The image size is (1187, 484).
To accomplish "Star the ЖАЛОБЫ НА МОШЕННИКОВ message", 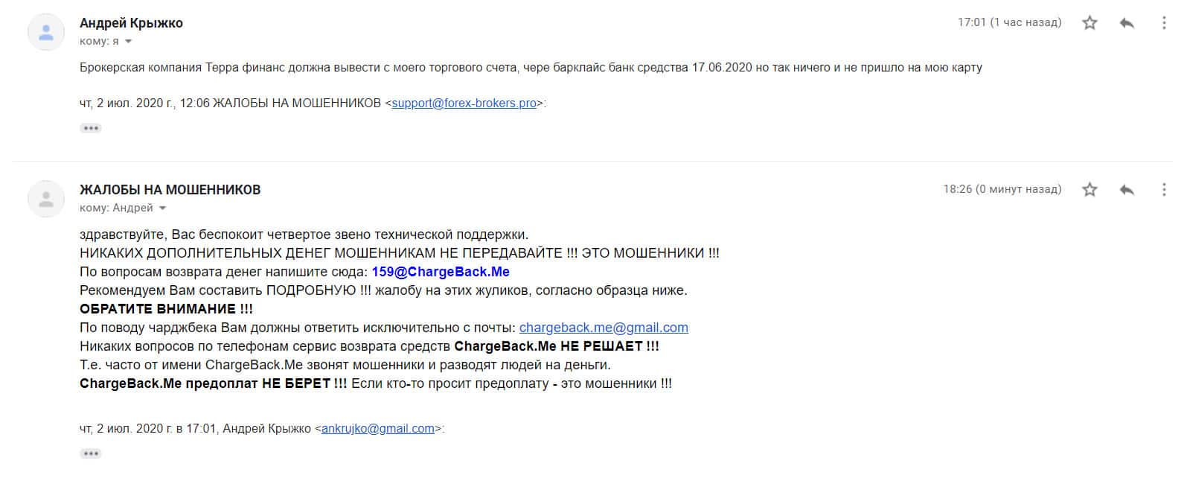I will 1090,190.
